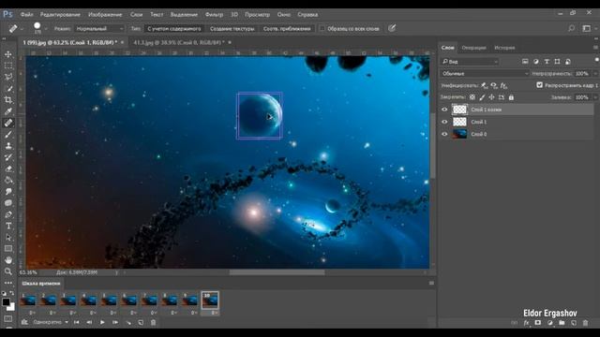Screen dimensions: 600x337
Task: Select the Move tool
Action: tap(8, 54)
